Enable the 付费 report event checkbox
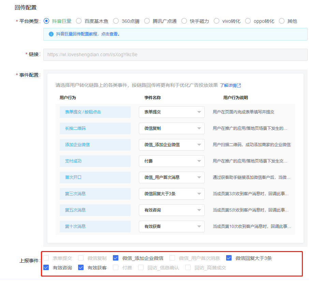The height and width of the screenshot is (281, 309). point(116,267)
